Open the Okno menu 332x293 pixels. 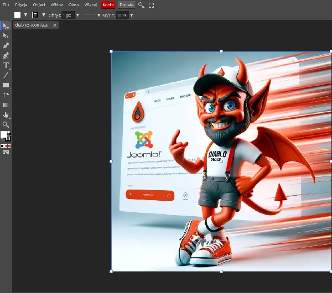tap(74, 4)
